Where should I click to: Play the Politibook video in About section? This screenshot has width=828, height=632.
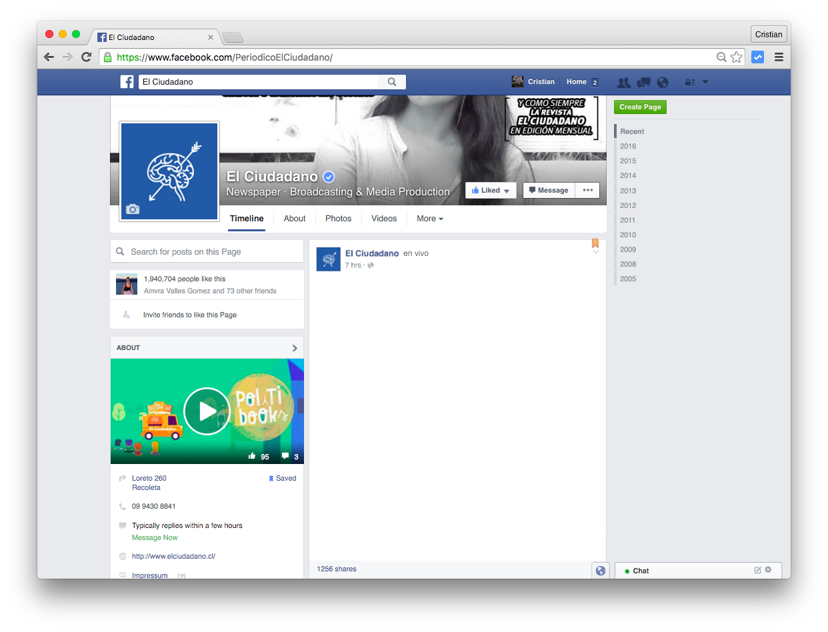(207, 411)
